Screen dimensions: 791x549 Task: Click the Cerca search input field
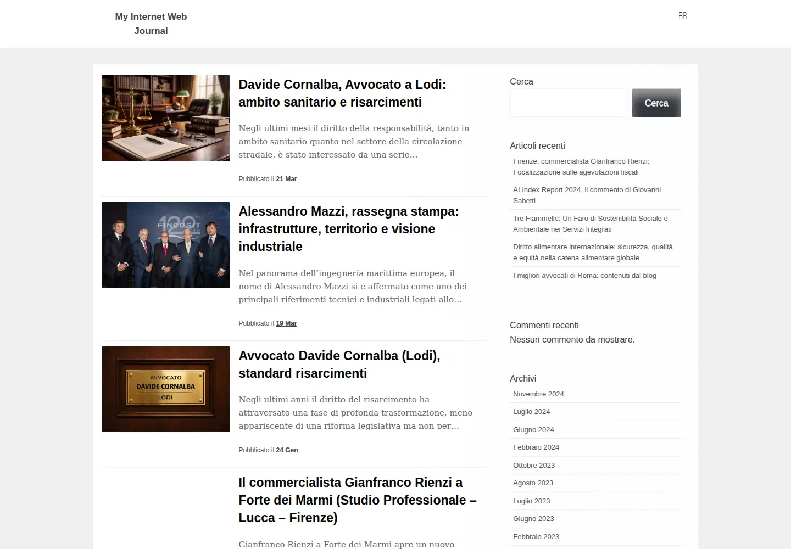coord(569,103)
